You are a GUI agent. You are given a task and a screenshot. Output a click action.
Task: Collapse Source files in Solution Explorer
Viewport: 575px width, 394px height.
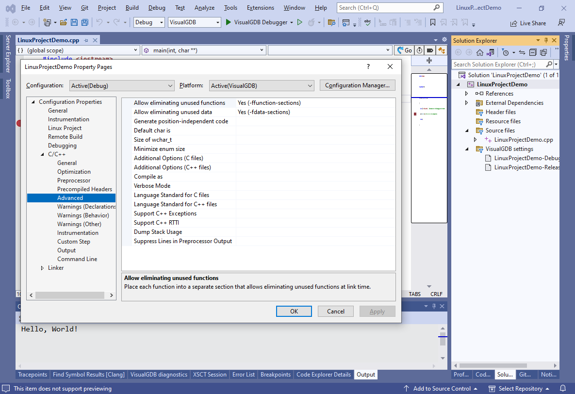(467, 131)
